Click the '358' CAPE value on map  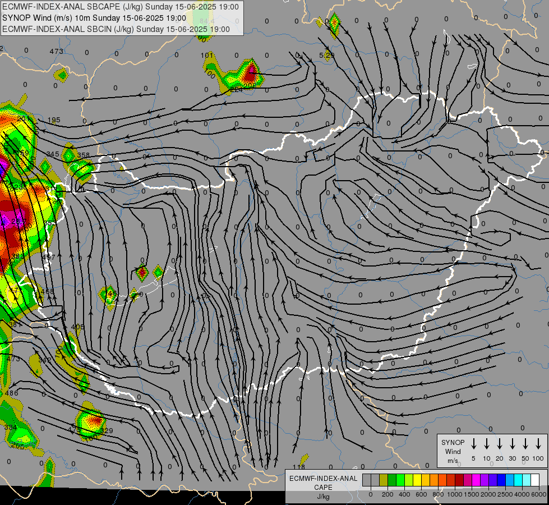point(84,155)
